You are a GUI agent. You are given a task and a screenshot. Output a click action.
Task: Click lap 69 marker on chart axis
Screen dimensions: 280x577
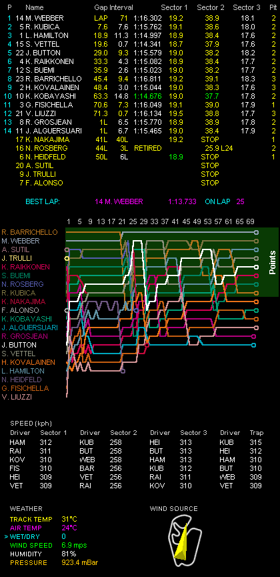point(250,221)
